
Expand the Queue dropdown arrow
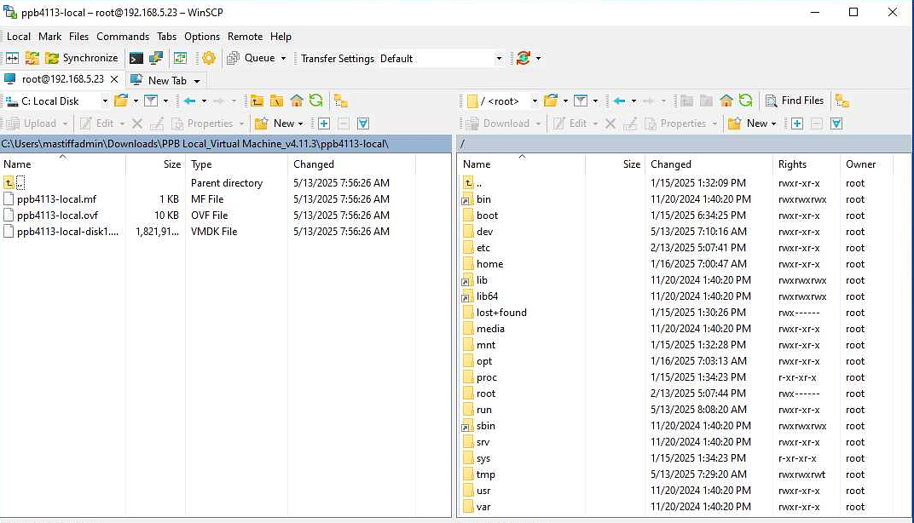(283, 58)
